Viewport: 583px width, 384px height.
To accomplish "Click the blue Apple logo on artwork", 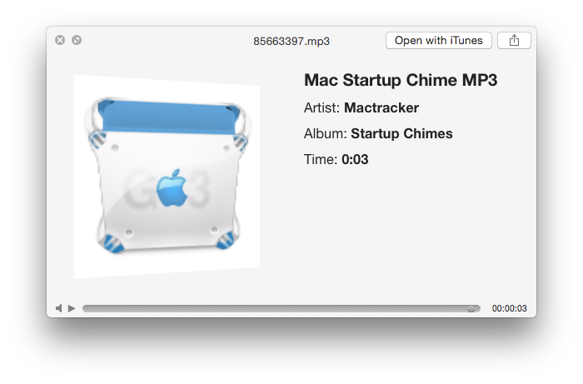I will (x=172, y=188).
